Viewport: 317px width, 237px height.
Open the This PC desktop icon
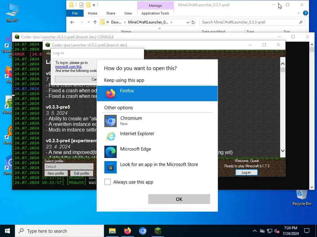click(12, 13)
